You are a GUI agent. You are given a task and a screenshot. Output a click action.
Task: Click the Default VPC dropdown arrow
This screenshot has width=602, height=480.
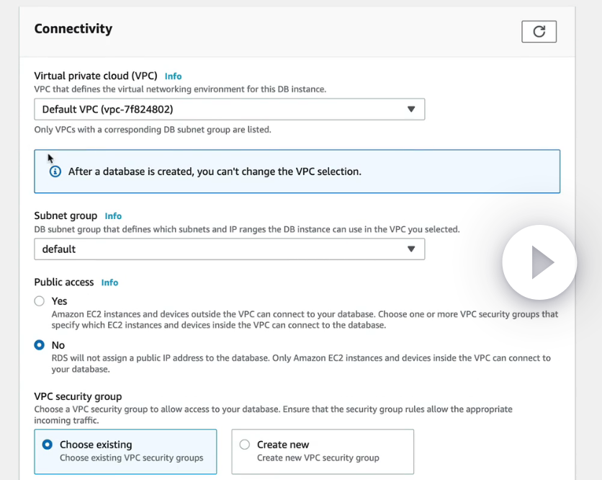[x=411, y=110]
